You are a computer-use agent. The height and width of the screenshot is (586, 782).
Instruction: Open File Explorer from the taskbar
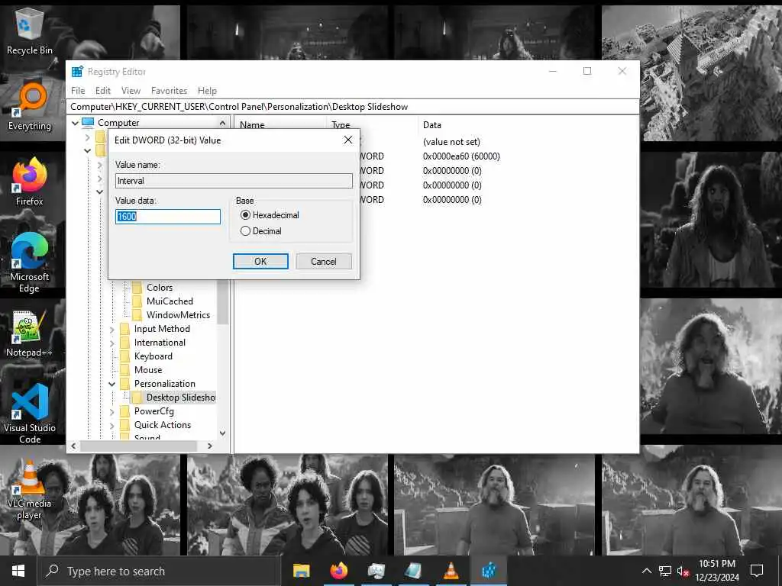point(301,571)
